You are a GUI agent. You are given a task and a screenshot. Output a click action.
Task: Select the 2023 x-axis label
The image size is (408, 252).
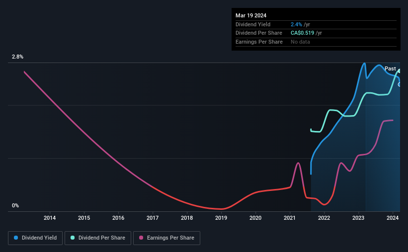pyautogui.click(x=358, y=218)
